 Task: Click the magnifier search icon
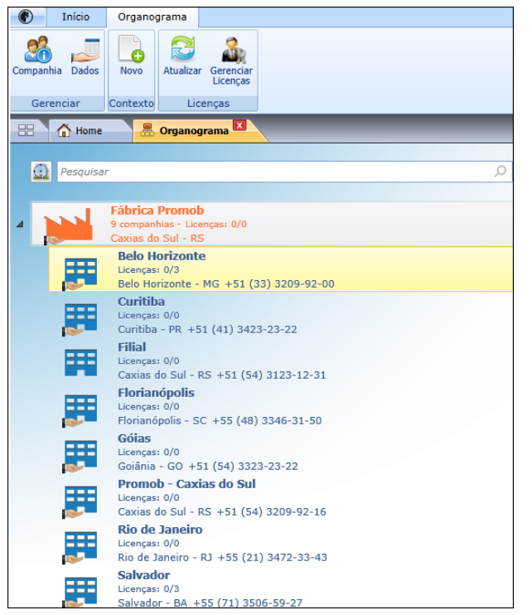pos(501,171)
